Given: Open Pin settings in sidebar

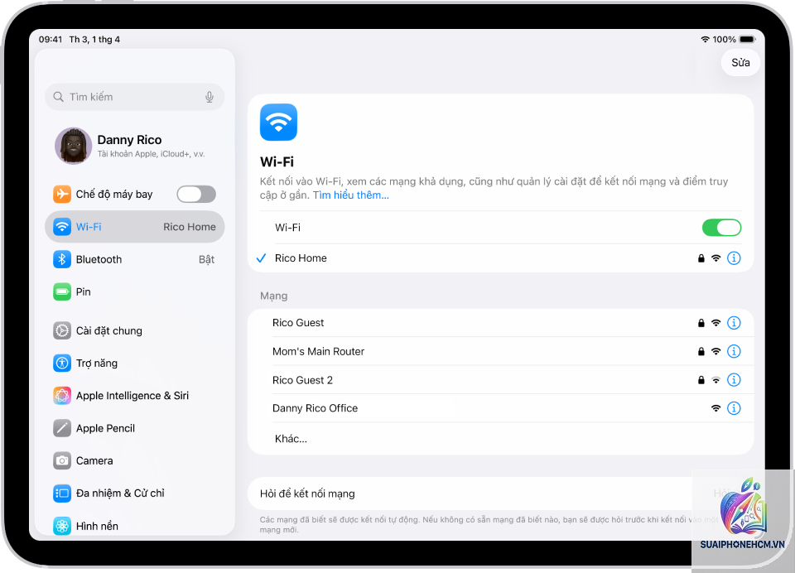Looking at the screenshot, I should tap(135, 291).
